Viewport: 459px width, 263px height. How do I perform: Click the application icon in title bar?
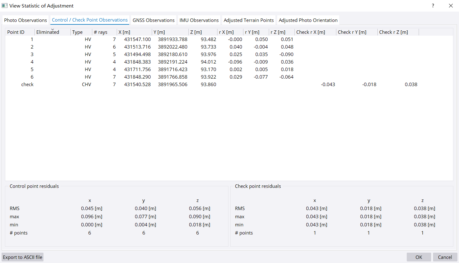[4, 6]
